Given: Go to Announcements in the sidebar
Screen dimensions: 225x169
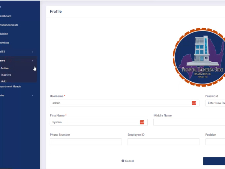Looking at the screenshot, I should pos(9,25).
